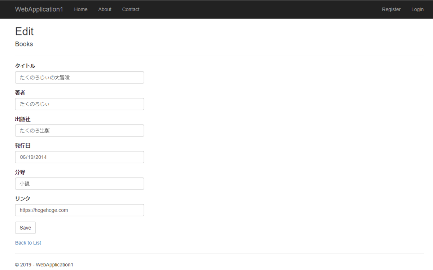Open the Register page

click(x=391, y=9)
